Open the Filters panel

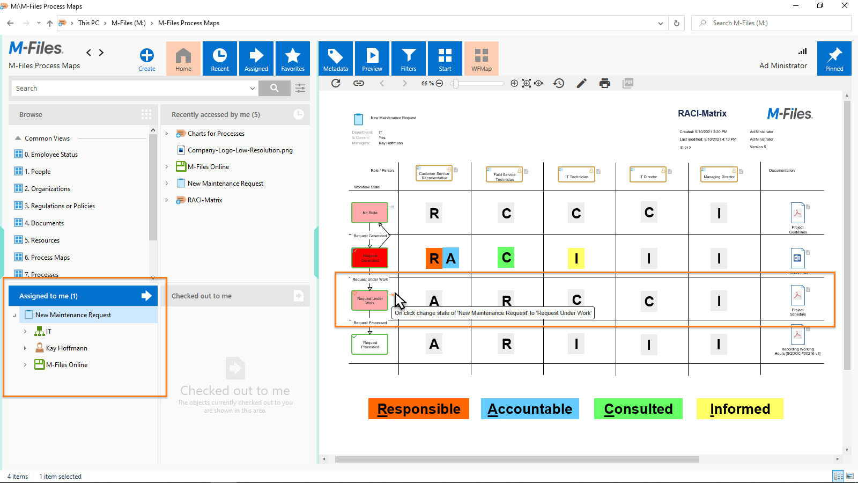[409, 58]
